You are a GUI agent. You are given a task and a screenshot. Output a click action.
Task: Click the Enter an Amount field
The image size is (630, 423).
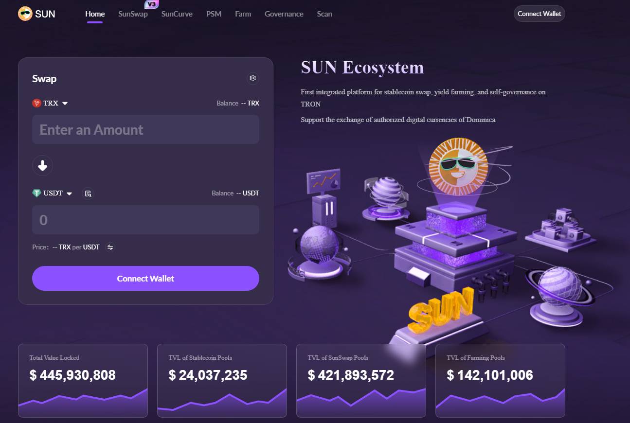coord(145,129)
